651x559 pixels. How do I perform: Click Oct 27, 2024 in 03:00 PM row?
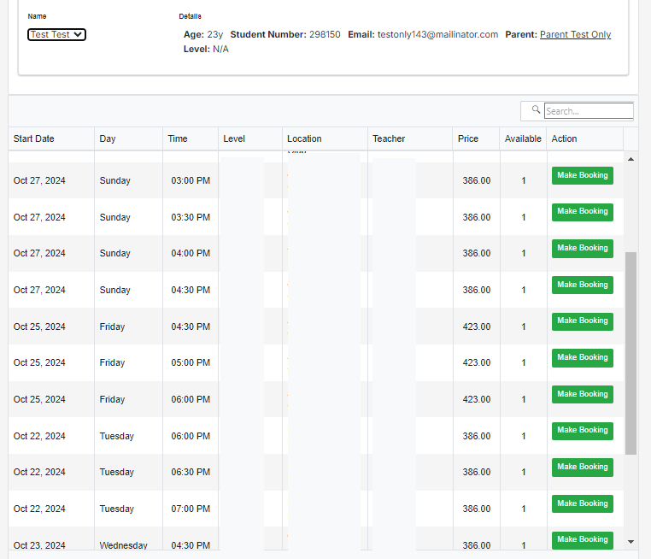click(x=39, y=180)
